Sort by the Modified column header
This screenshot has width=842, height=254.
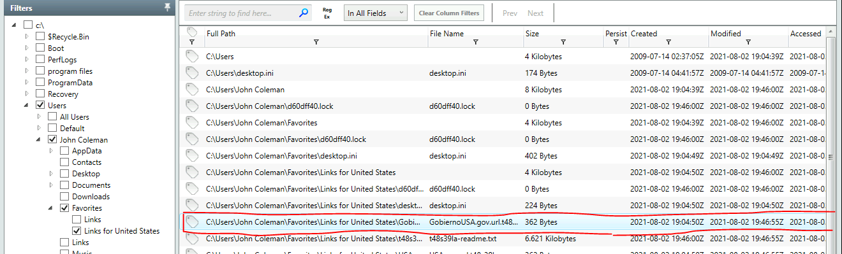click(x=726, y=33)
